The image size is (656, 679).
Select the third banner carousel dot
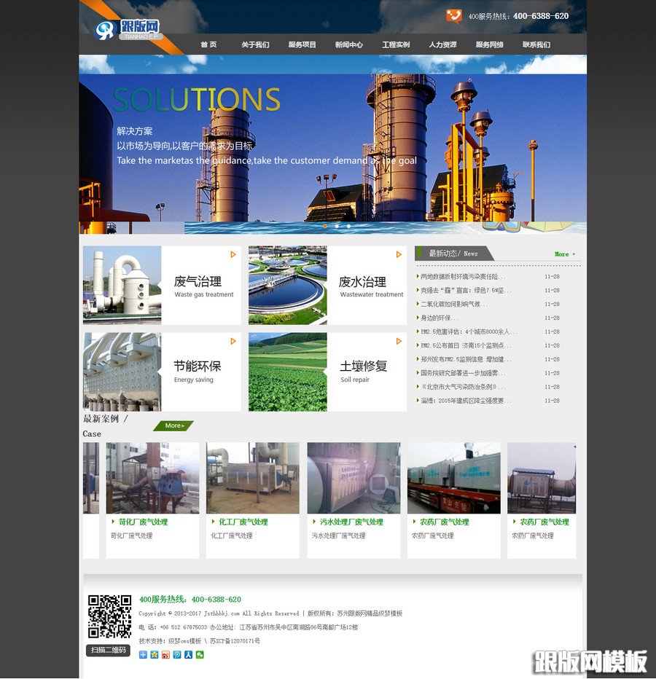[348, 226]
